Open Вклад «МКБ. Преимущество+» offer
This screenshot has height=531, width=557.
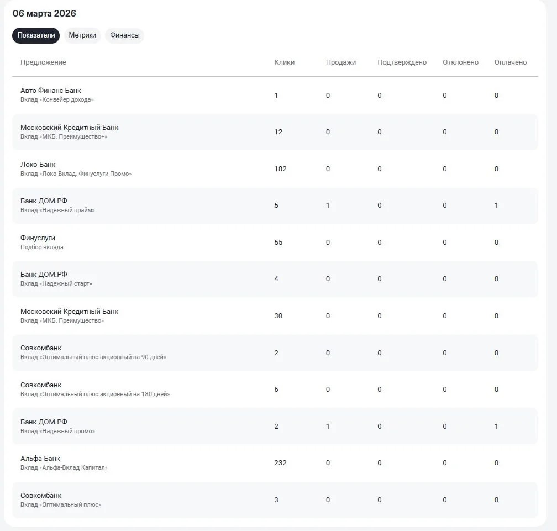tap(275, 132)
